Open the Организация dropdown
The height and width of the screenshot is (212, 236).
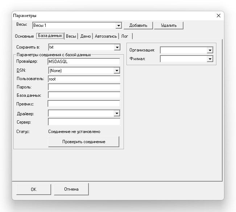point(210,50)
